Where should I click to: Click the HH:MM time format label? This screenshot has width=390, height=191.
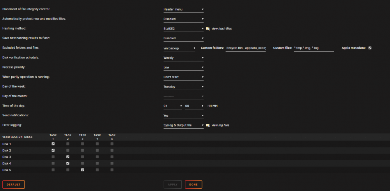tap(213, 106)
